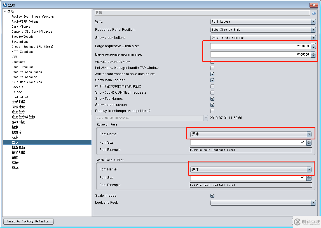Close the 选项 dialog window
The height and width of the screenshot is (228, 321).
[x=313, y=5]
